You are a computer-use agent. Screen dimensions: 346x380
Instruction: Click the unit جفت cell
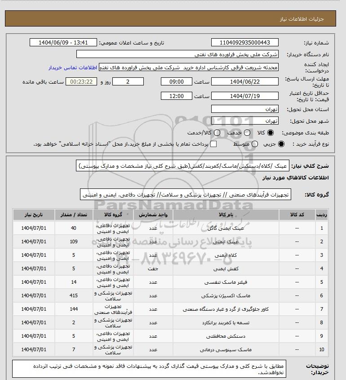click(x=153, y=269)
